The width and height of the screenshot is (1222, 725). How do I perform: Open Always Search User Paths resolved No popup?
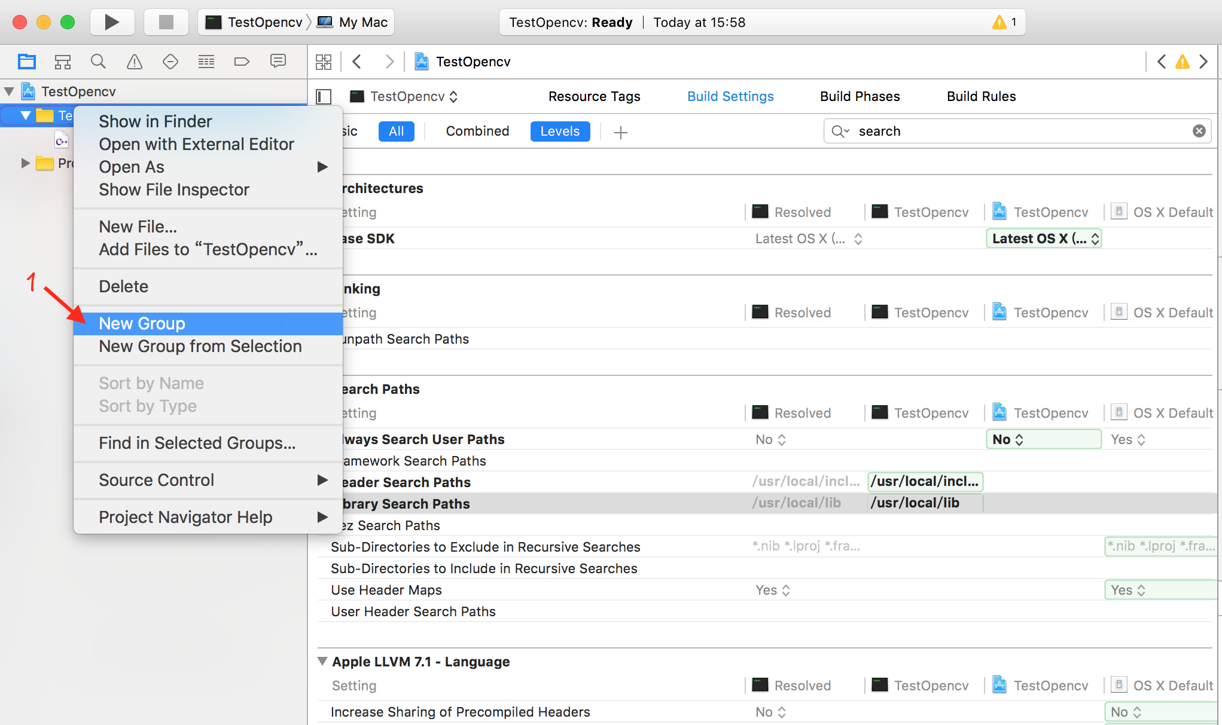pyautogui.click(x=770, y=439)
